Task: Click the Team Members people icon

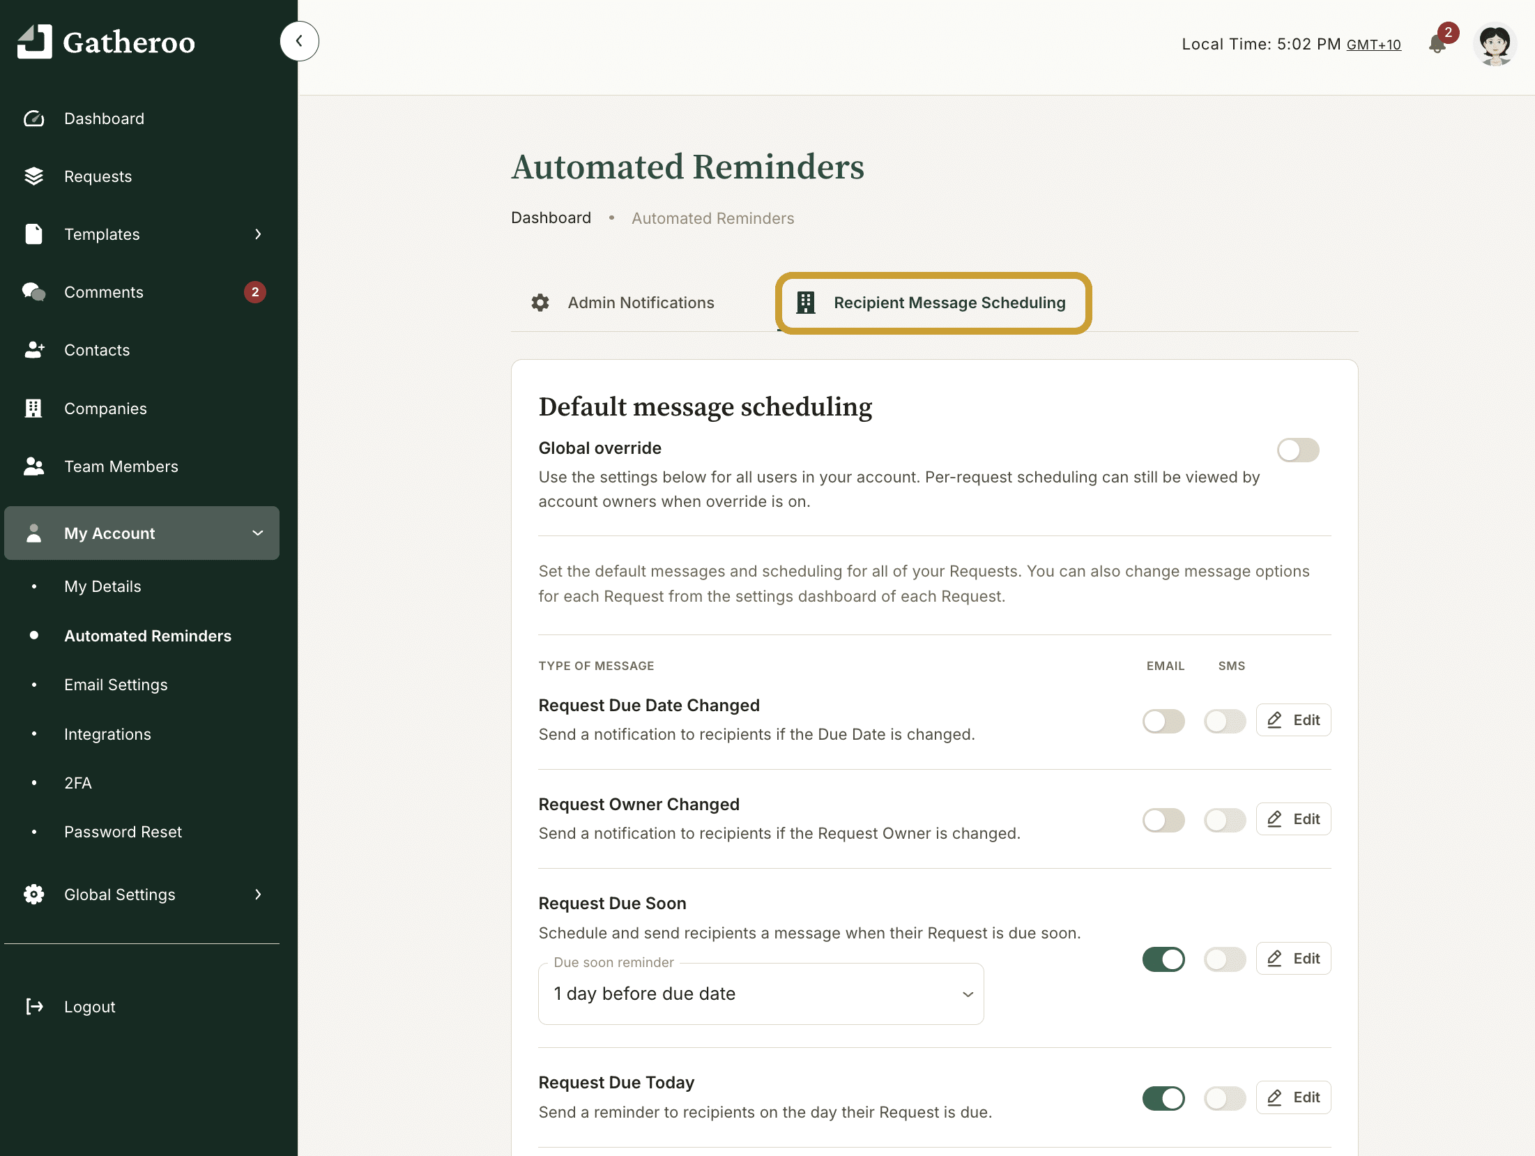Action: [x=33, y=466]
